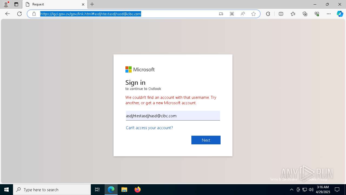Open Task View on the taskbar
The height and width of the screenshot is (195, 346).
pos(97,190)
